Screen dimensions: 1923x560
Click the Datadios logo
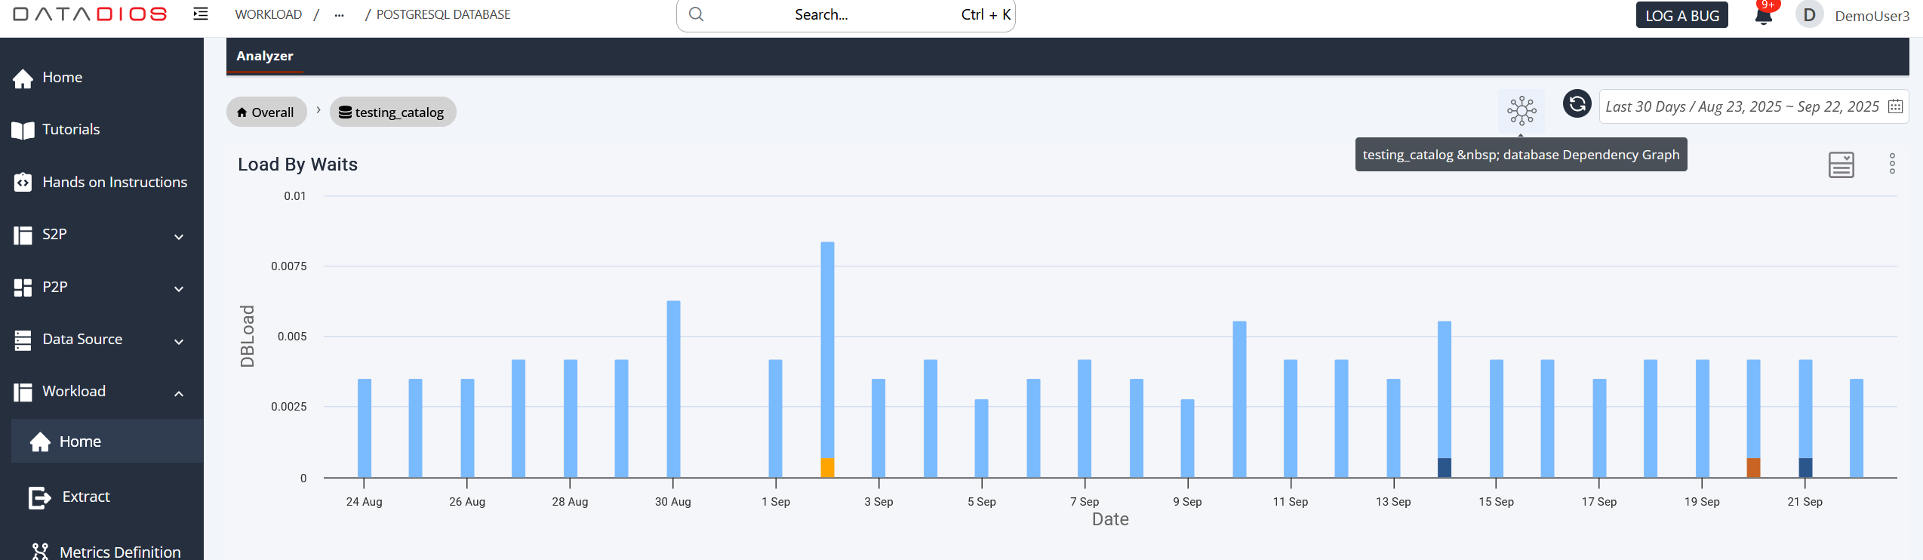[x=91, y=14]
